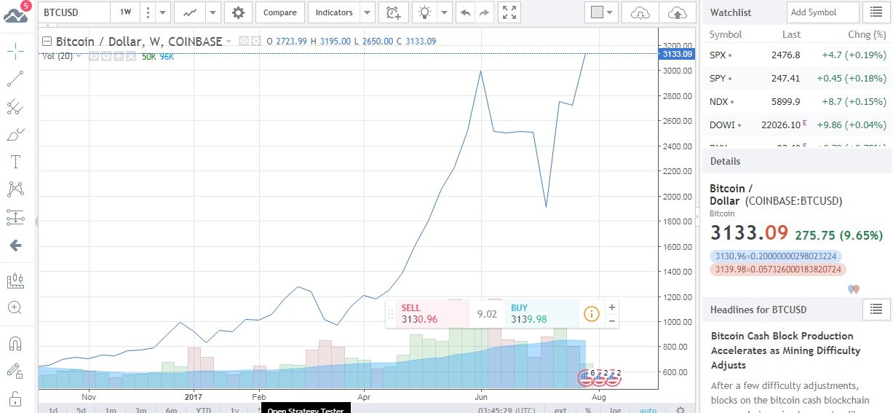Select the brush drawing tool

[x=15, y=135]
